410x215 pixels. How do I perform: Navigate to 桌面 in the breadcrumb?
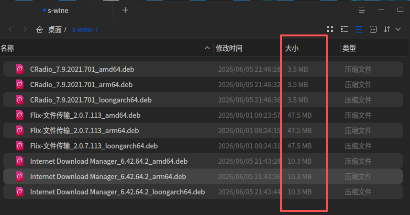point(55,30)
